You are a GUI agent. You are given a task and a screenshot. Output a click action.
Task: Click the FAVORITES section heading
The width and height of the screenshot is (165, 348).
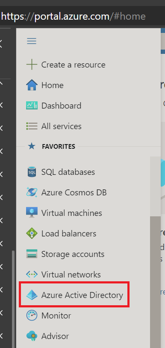click(x=59, y=147)
